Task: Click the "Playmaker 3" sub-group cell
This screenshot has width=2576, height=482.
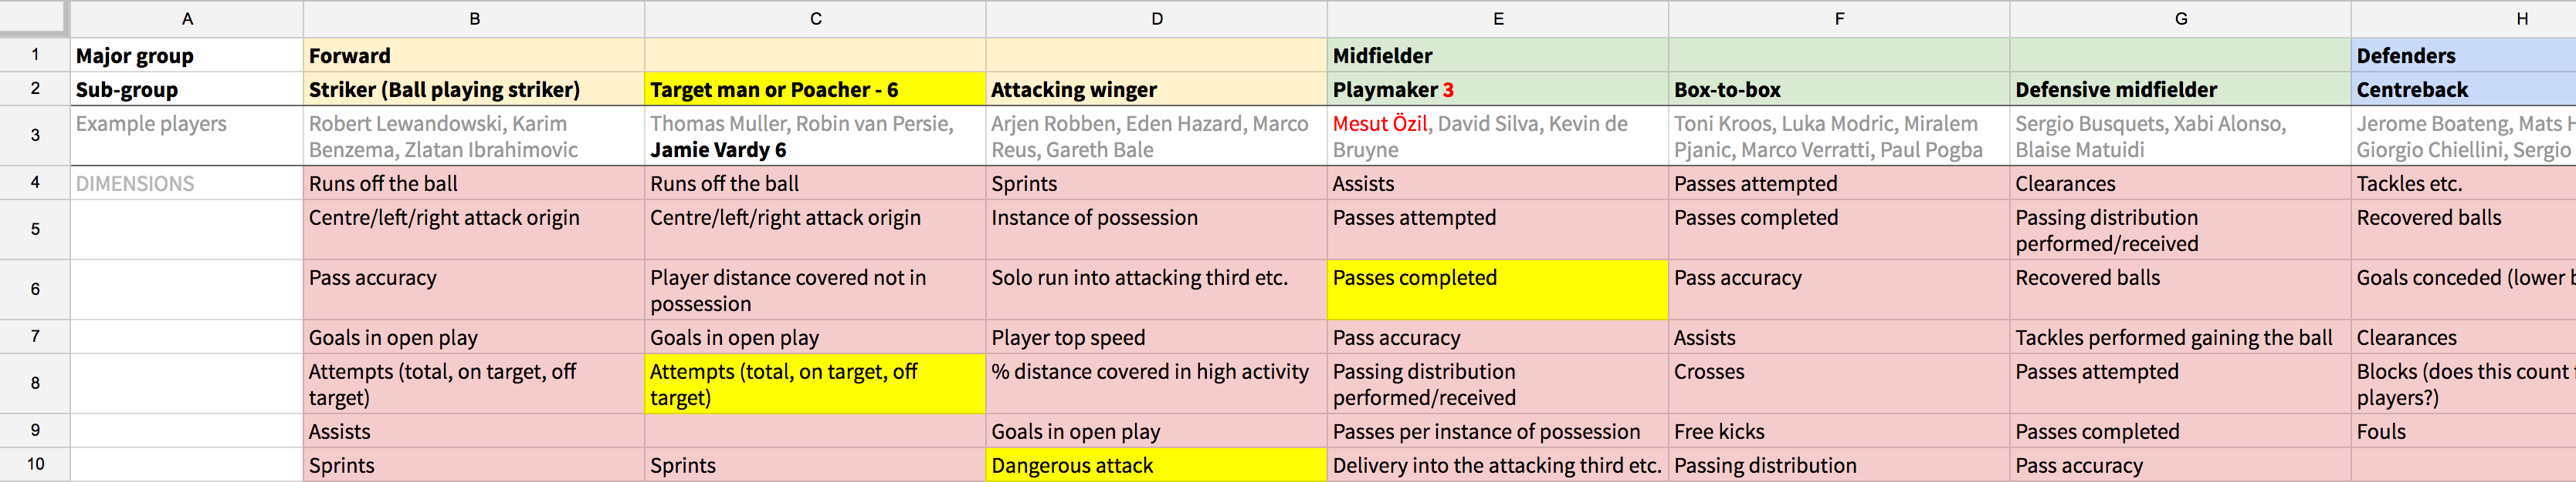Action: point(1497,90)
